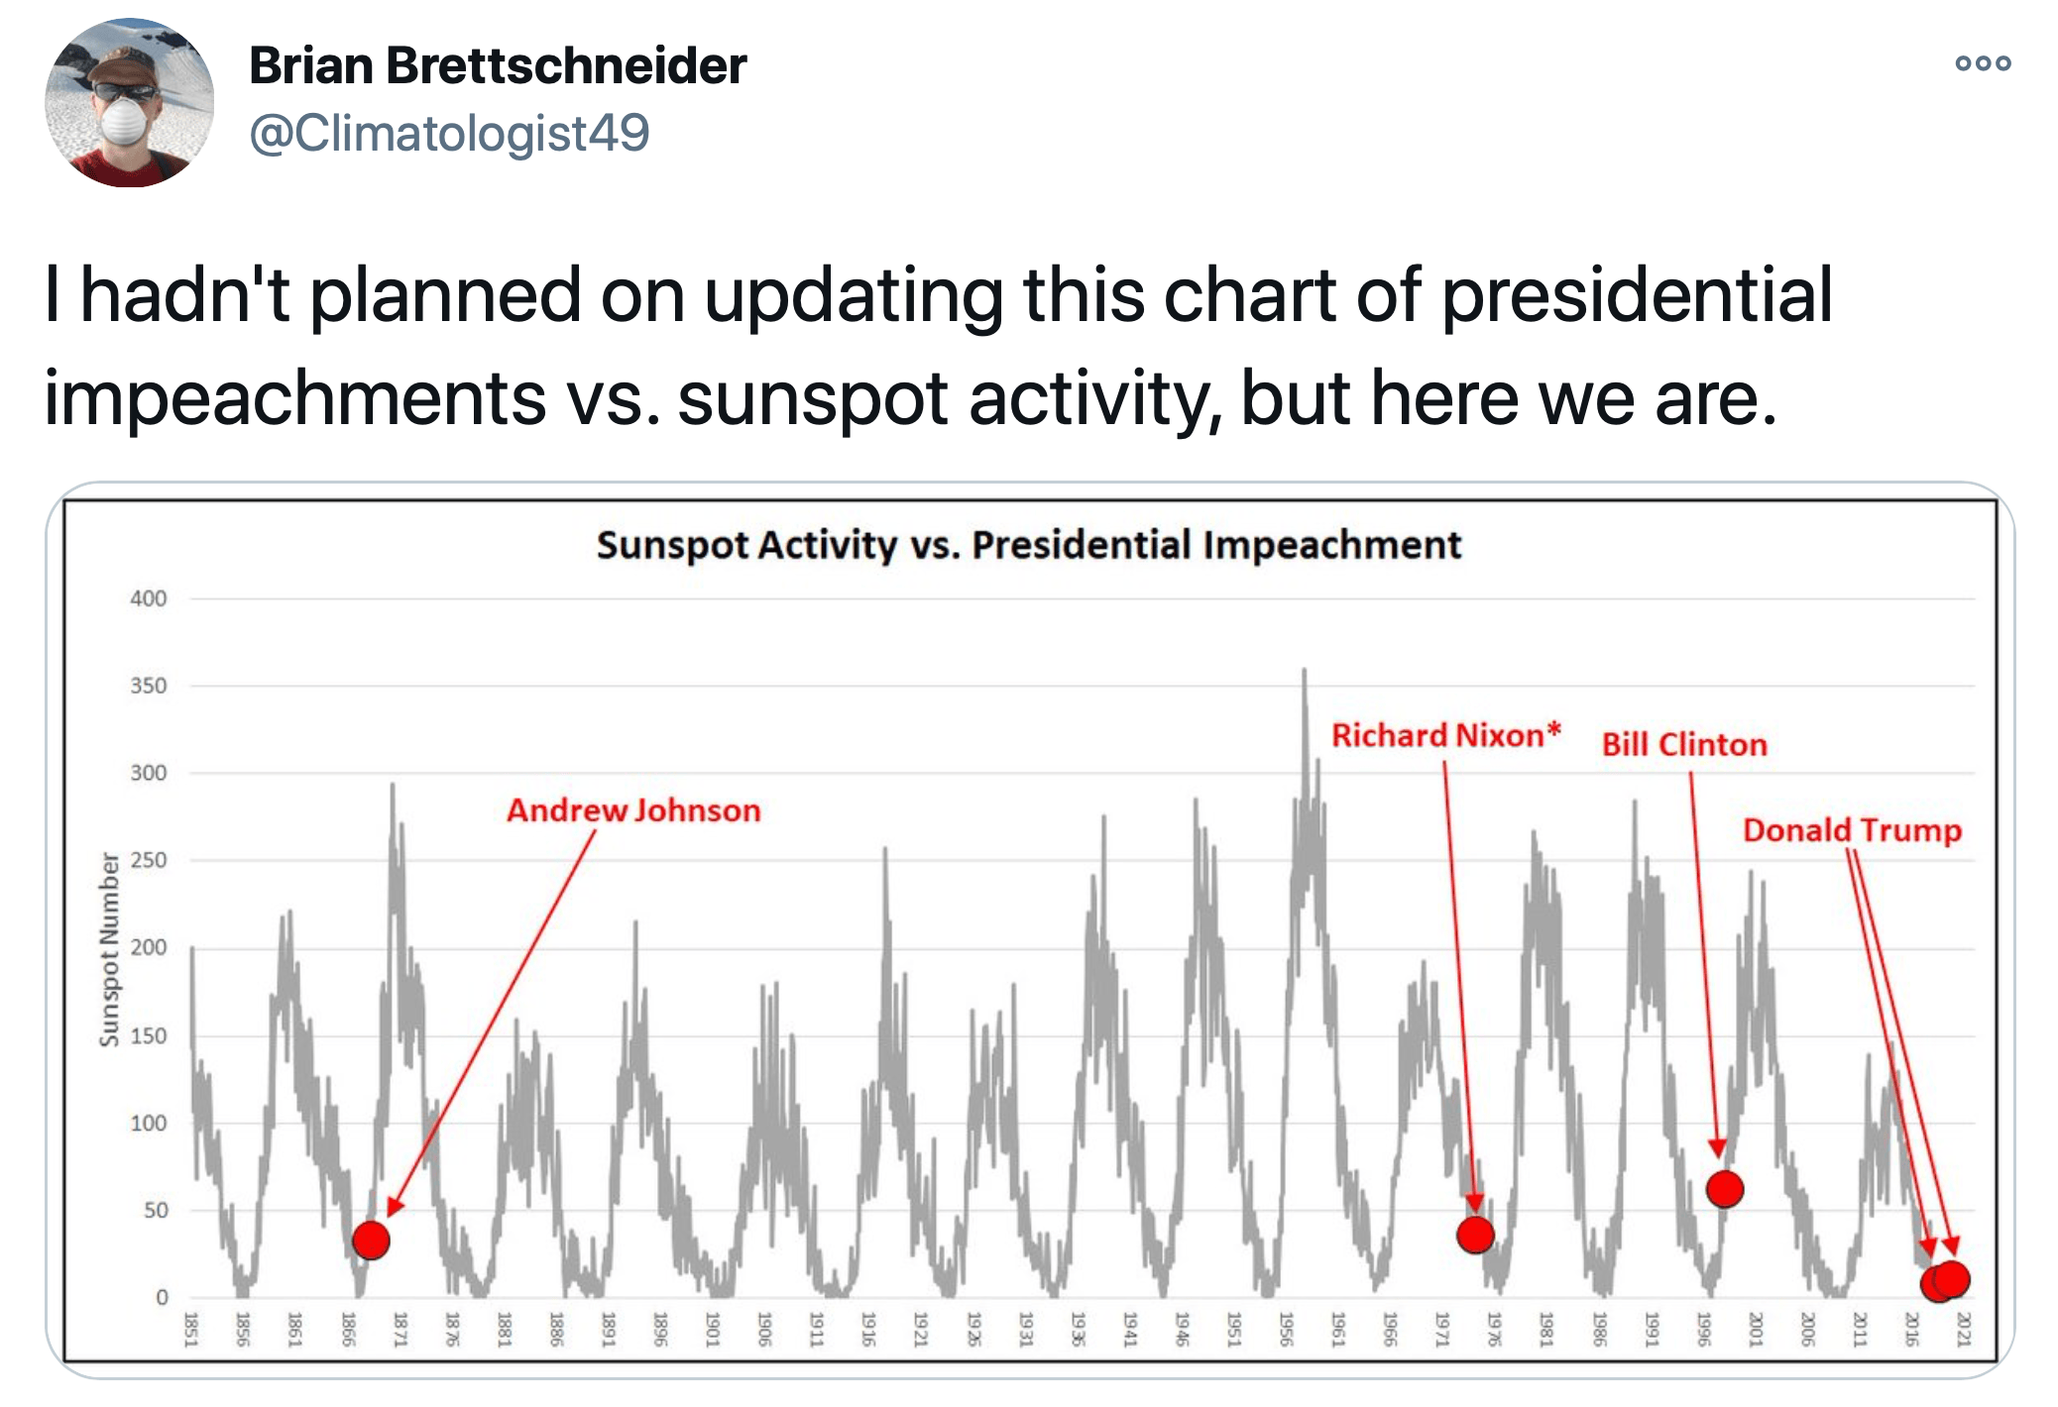
Task: Select the Richard Nixon* red label
Action: pos(1446,735)
